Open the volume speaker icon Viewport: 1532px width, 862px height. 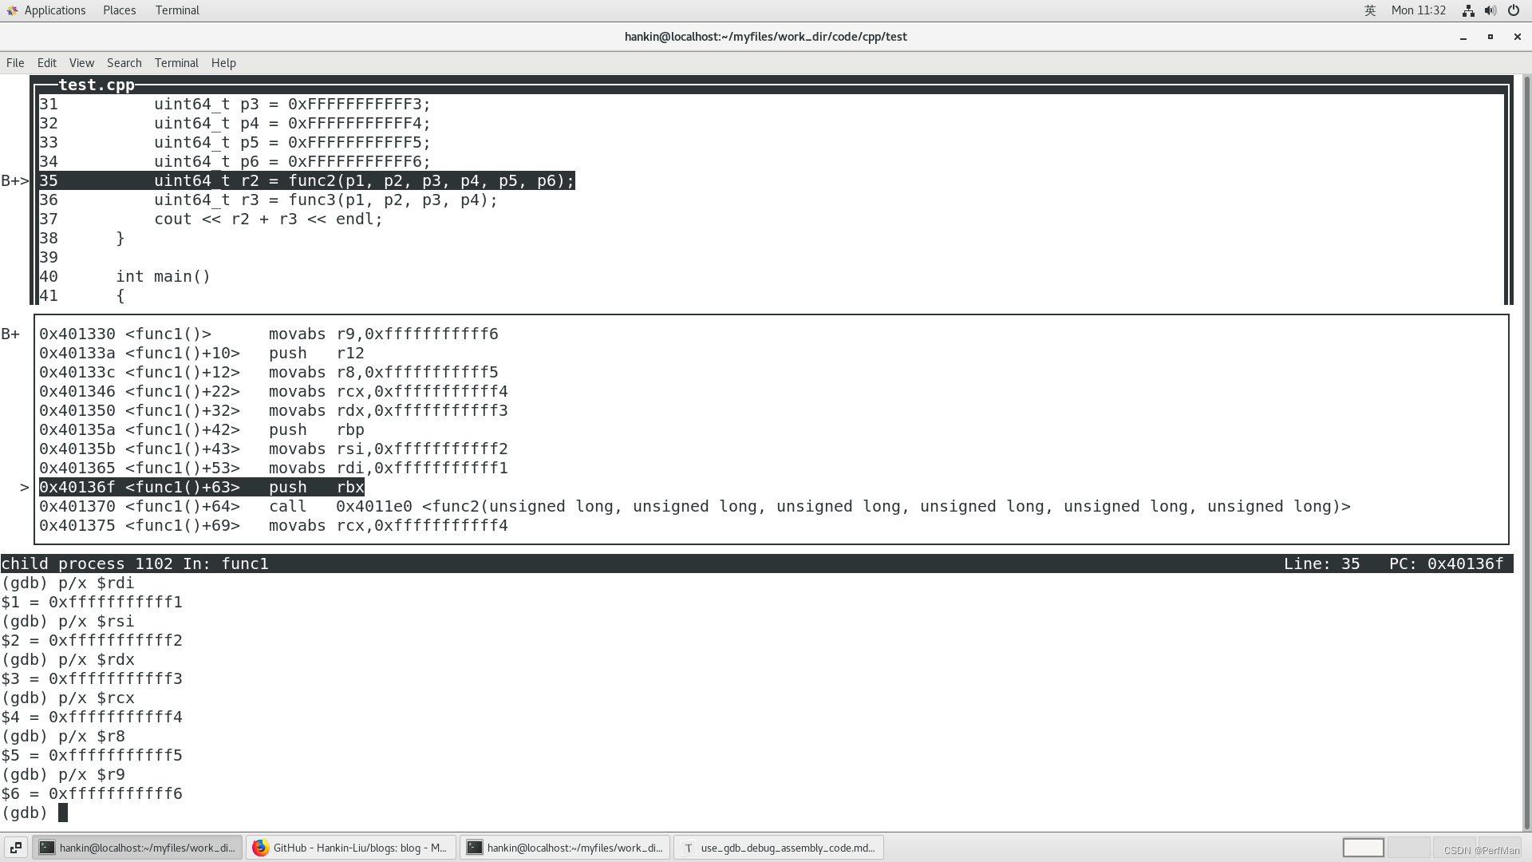1491,10
